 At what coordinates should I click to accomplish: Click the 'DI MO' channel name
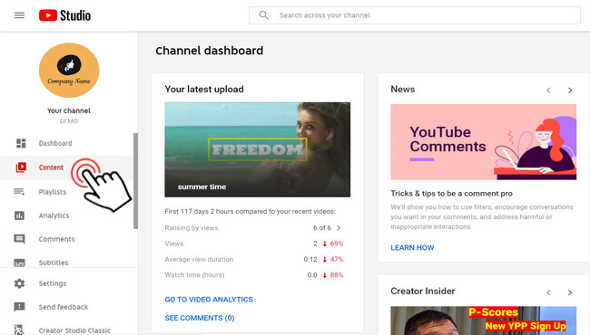(69, 121)
